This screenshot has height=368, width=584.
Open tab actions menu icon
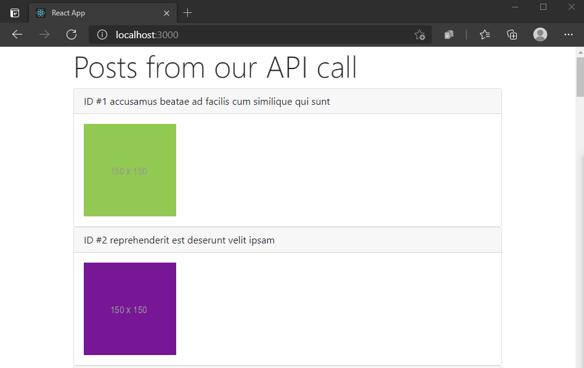pyautogui.click(x=15, y=13)
